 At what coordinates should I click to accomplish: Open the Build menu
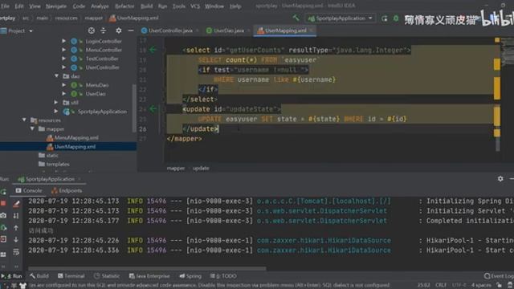tap(146, 6)
